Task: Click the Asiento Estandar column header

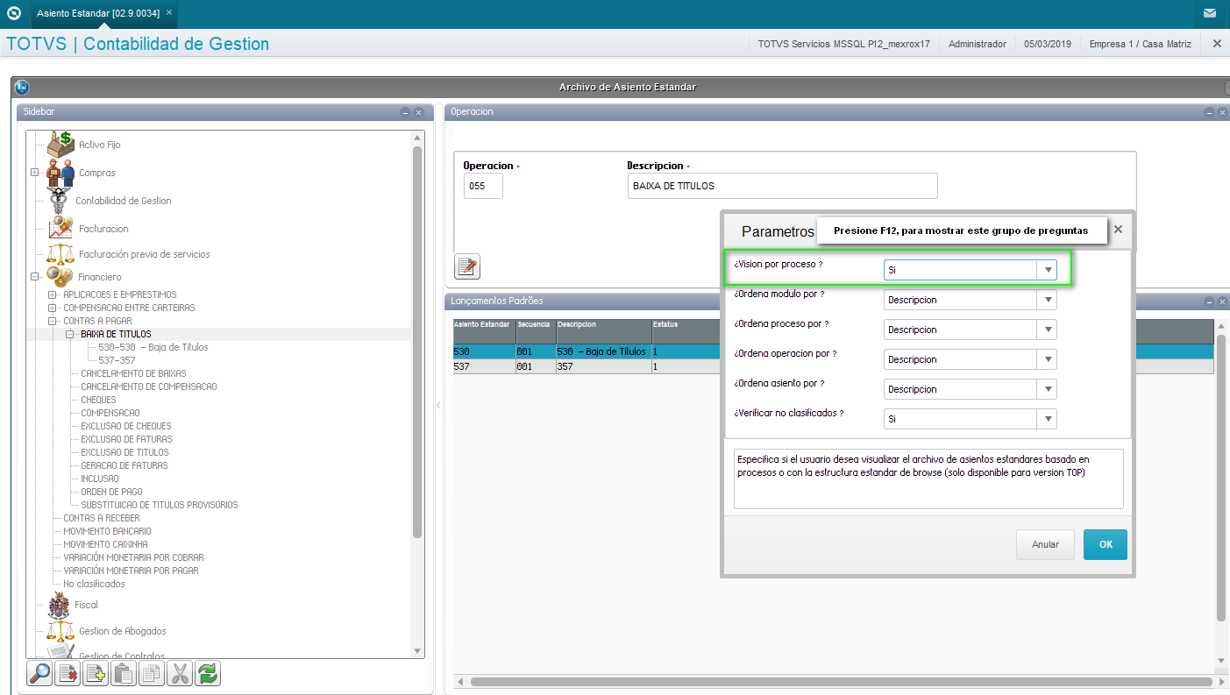Action: pyautogui.click(x=483, y=330)
